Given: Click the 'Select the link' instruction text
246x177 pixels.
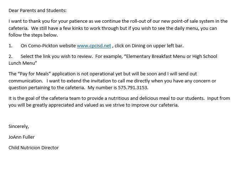Looking at the screenshot, I should point(37,57).
